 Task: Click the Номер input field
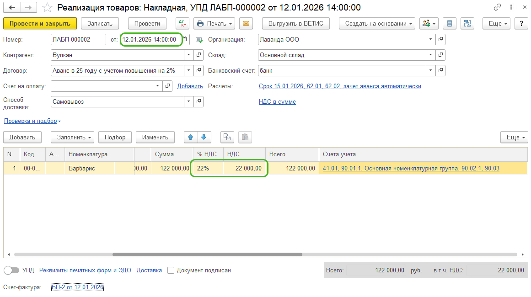(x=78, y=39)
